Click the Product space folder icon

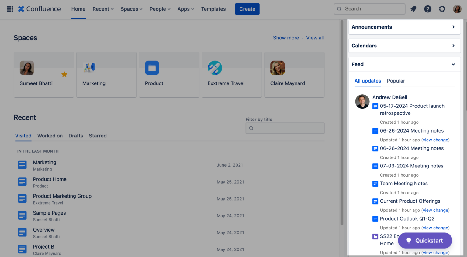point(152,68)
